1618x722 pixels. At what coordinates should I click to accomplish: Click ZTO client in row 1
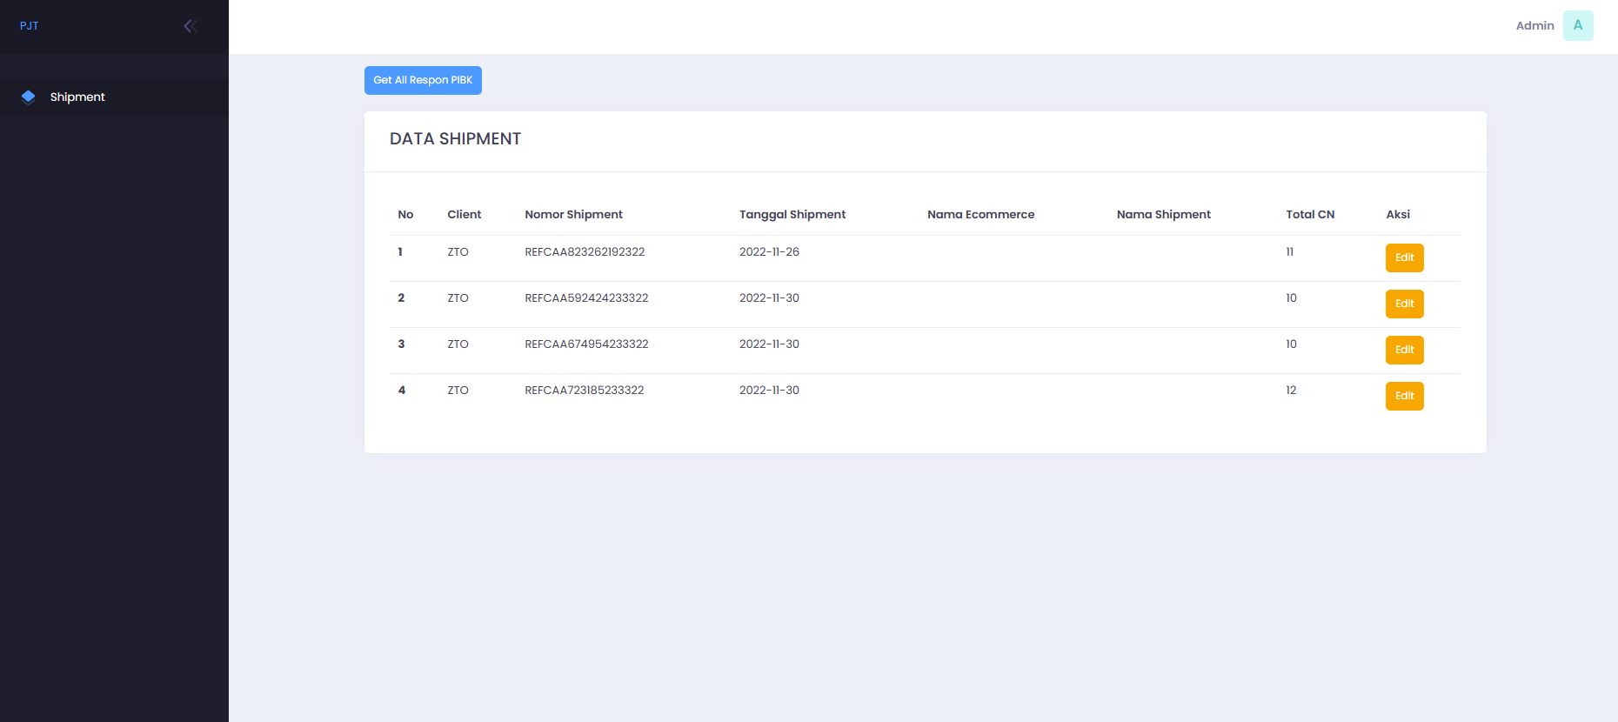point(458,252)
